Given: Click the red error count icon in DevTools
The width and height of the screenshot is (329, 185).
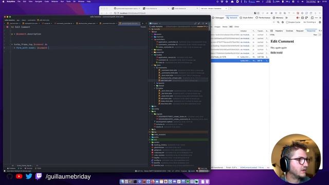Looking at the screenshot, I should click(298, 18).
